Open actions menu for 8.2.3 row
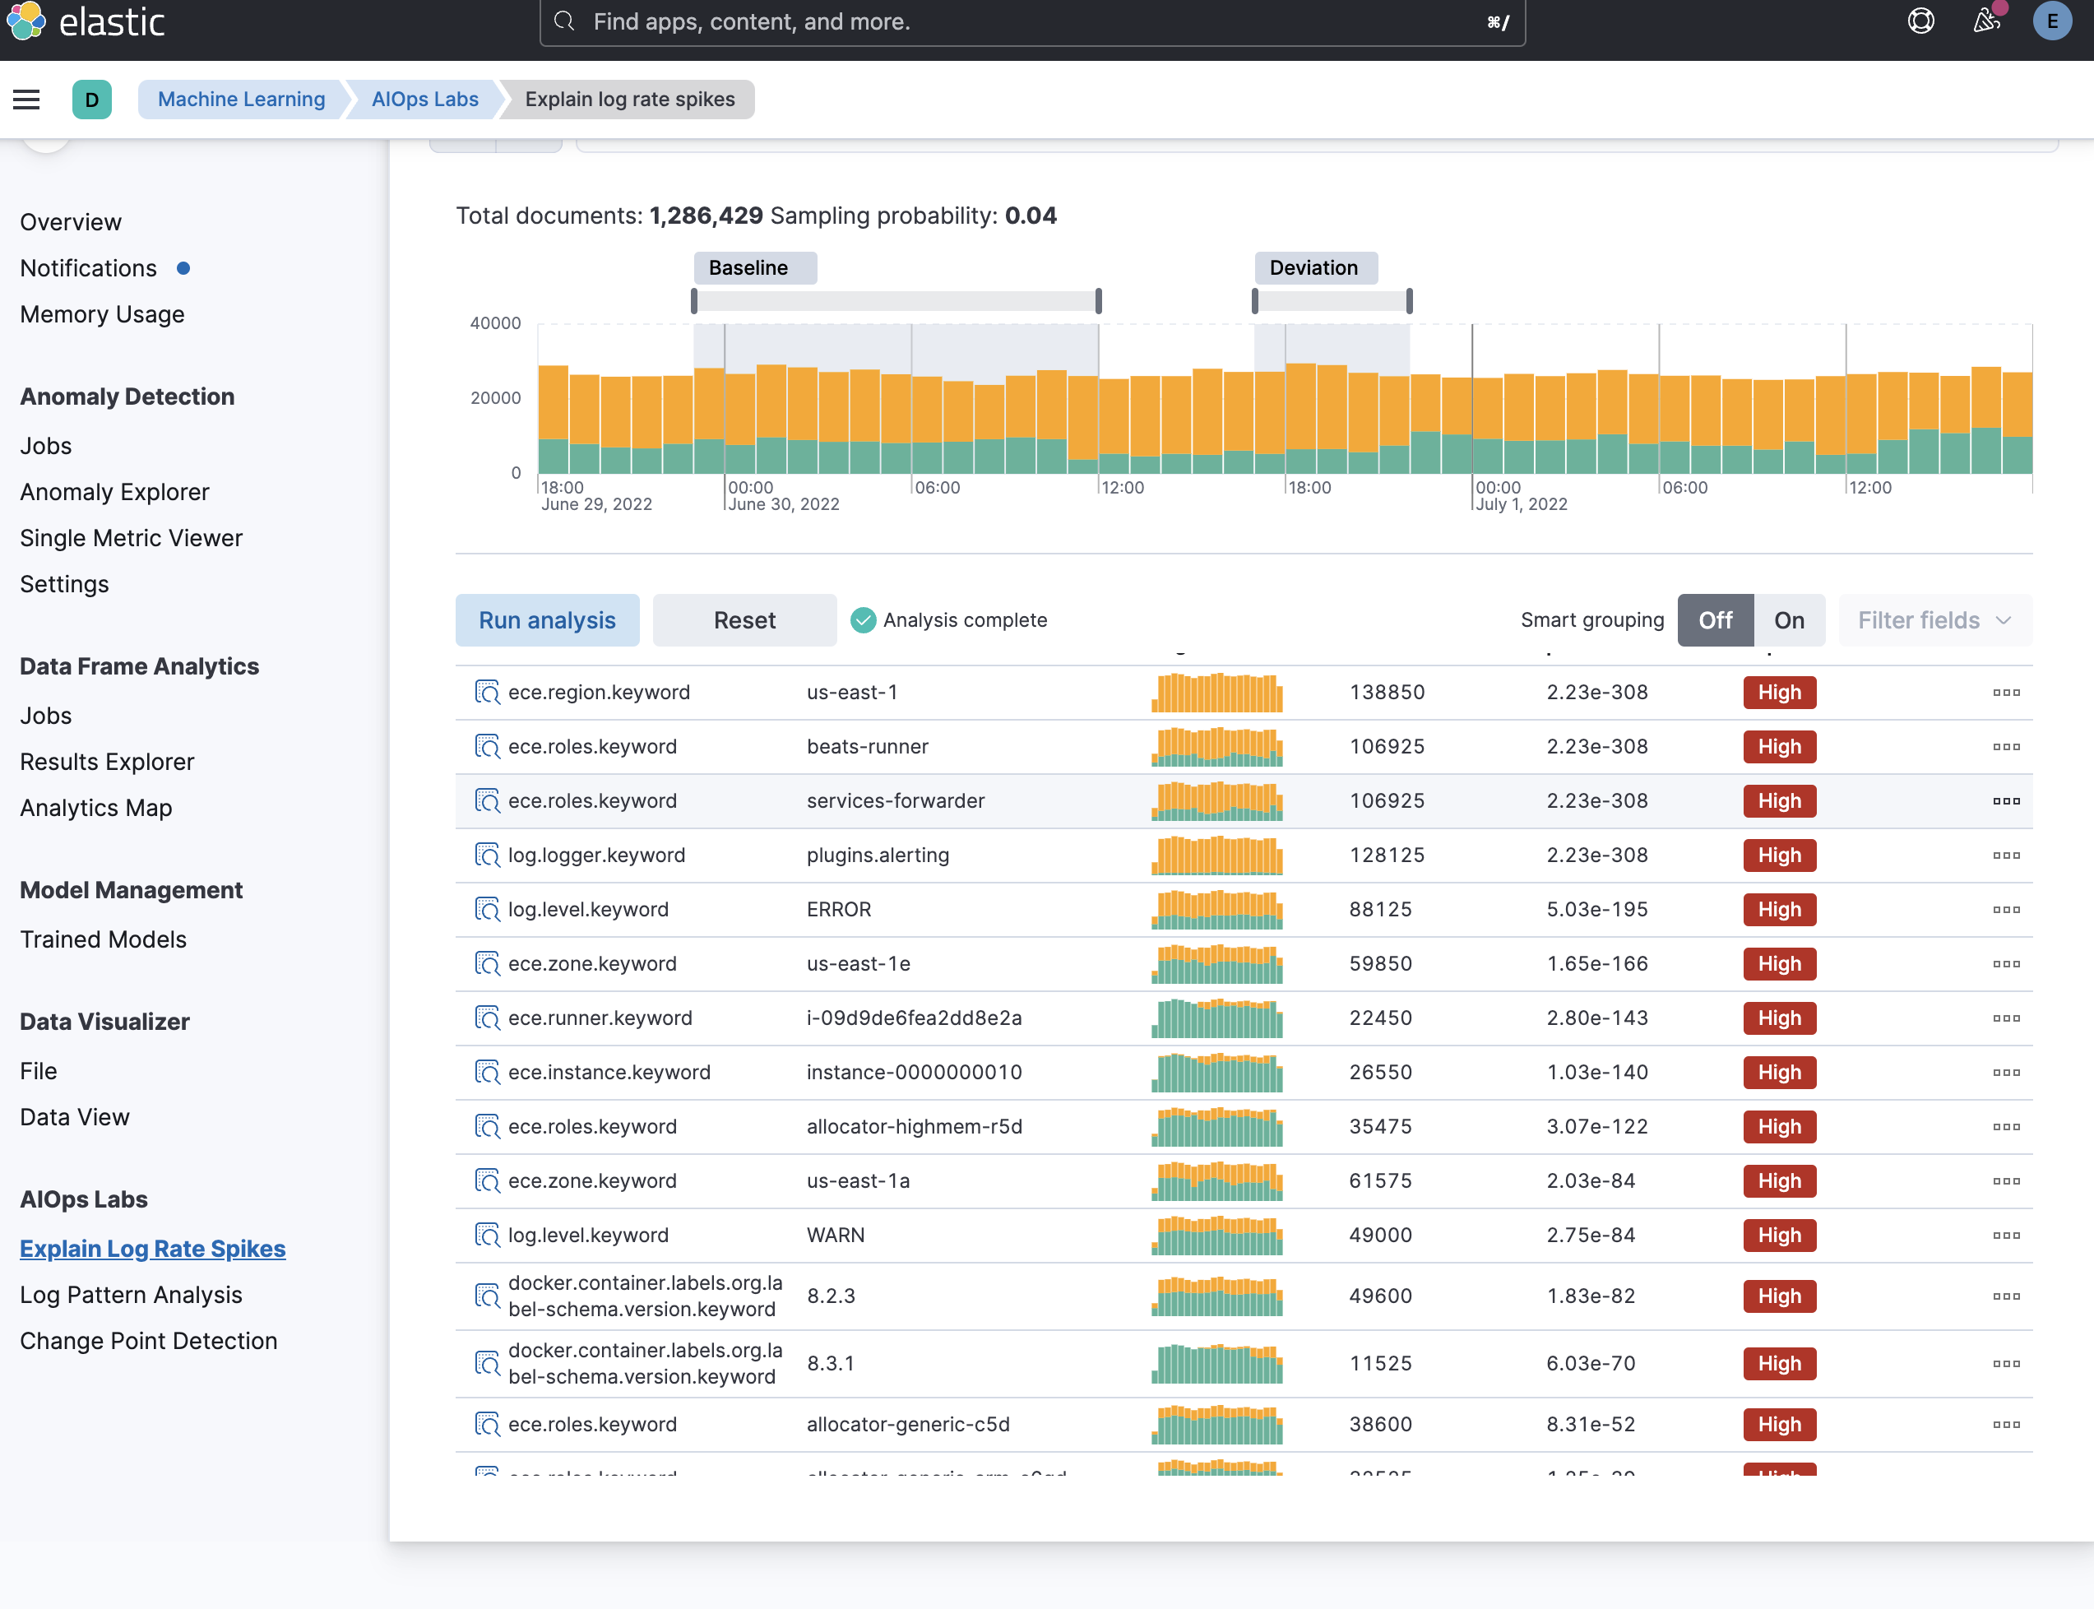Screen dimensions: 2094x1609 (2006, 1296)
